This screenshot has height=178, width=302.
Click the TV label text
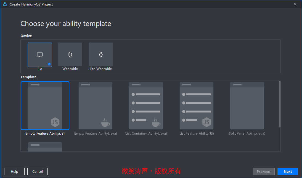(40, 69)
